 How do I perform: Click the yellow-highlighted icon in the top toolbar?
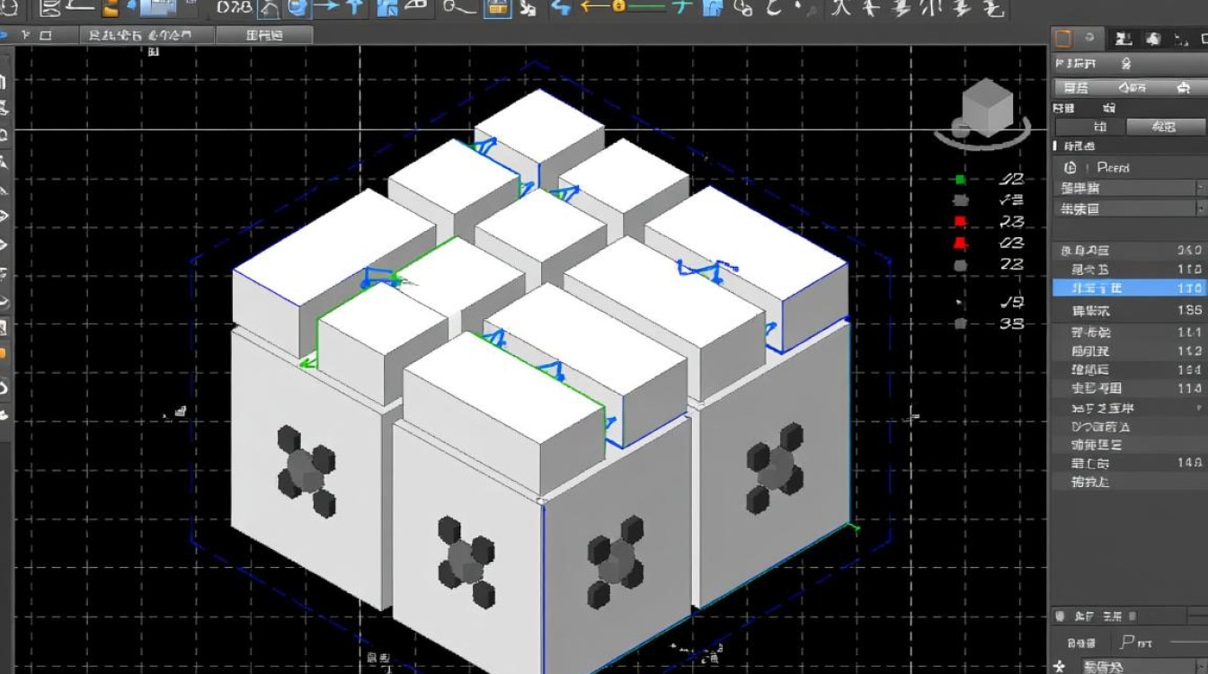pos(496,8)
